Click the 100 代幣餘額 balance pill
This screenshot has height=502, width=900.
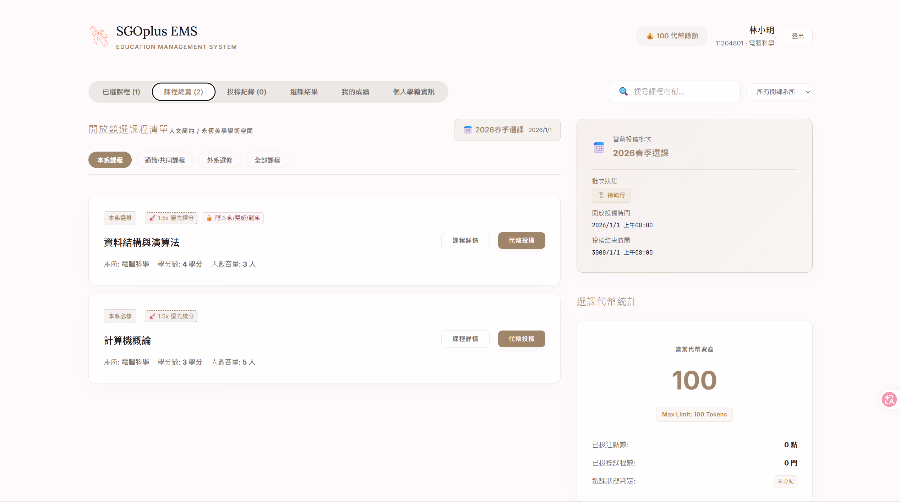(x=672, y=36)
